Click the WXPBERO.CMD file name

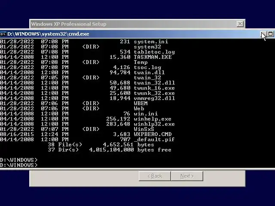[153, 134]
